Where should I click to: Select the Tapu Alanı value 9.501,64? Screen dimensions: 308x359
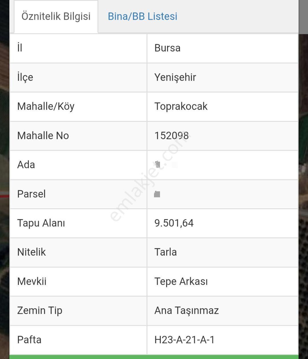click(x=174, y=223)
